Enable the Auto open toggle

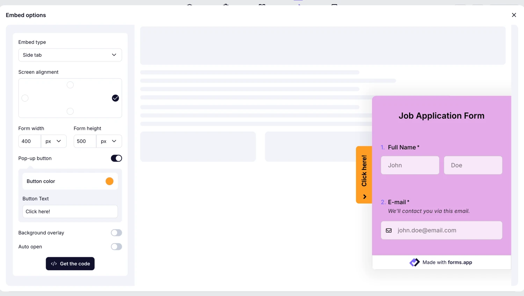coord(116,247)
